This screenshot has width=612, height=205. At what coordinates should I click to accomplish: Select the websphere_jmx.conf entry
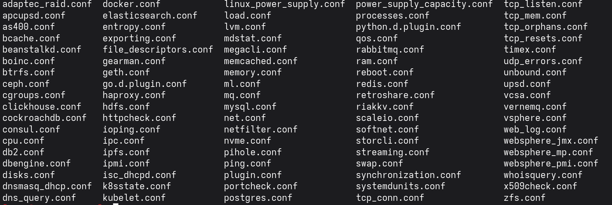coord(551,141)
